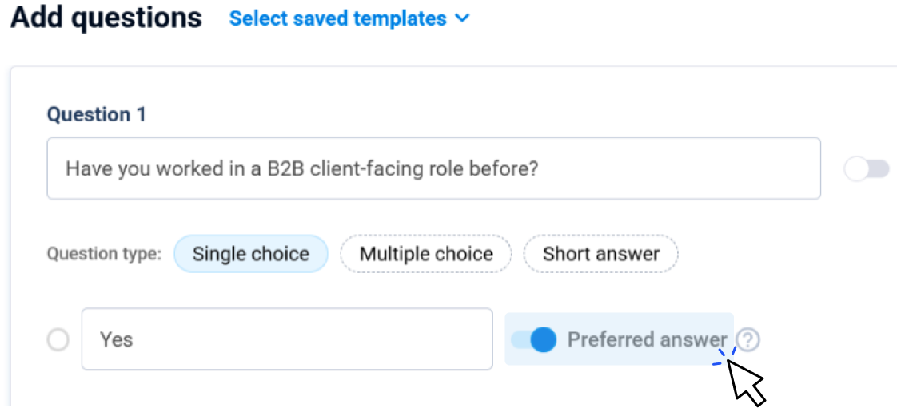
Task: Click the Question type label
Action: click(x=104, y=255)
